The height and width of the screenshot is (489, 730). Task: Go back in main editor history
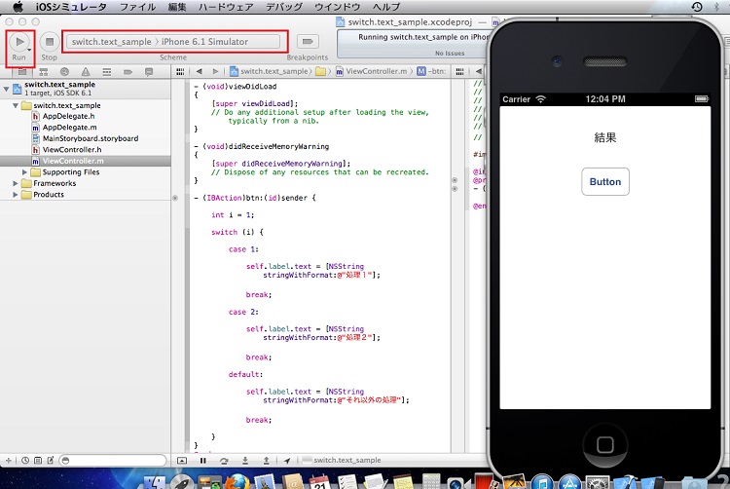pyautogui.click(x=200, y=71)
